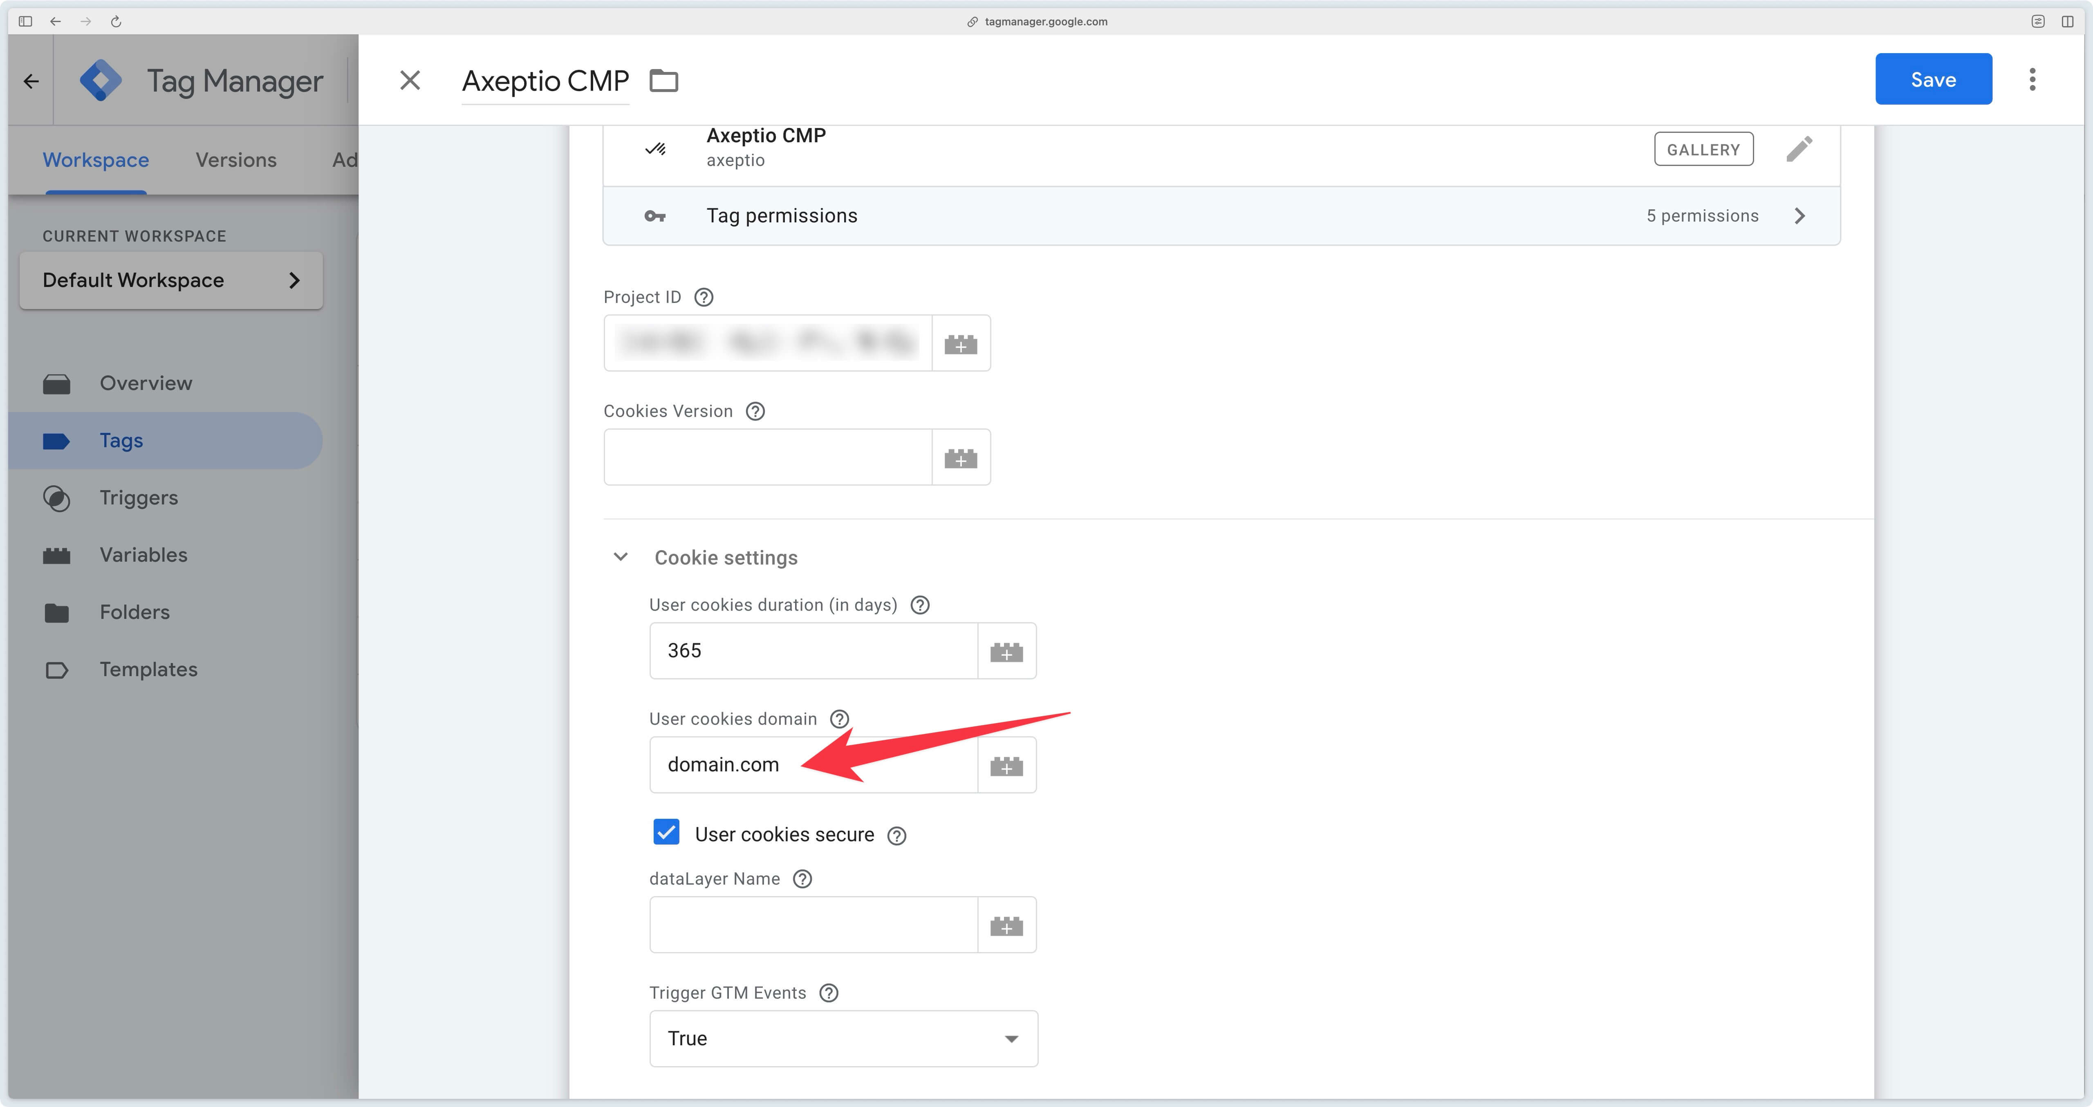Open Trigger GTM Events help icon
Viewport: 2093px width, 1107px height.
pyautogui.click(x=829, y=993)
